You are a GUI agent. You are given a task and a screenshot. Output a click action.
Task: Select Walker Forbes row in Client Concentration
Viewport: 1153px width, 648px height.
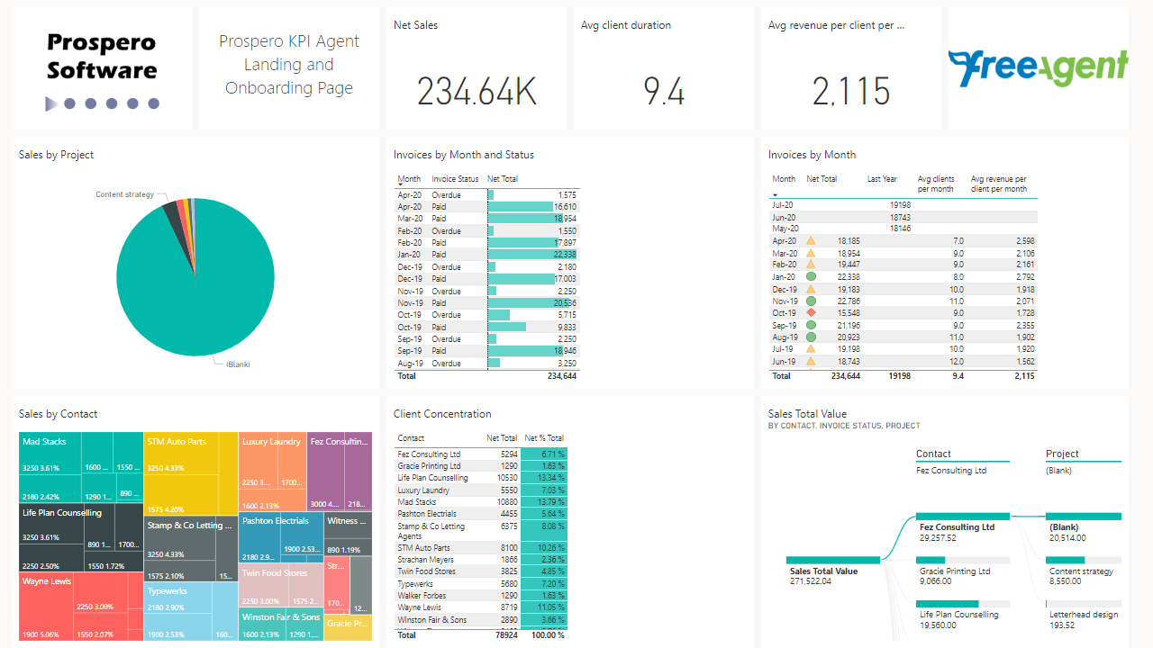482,596
